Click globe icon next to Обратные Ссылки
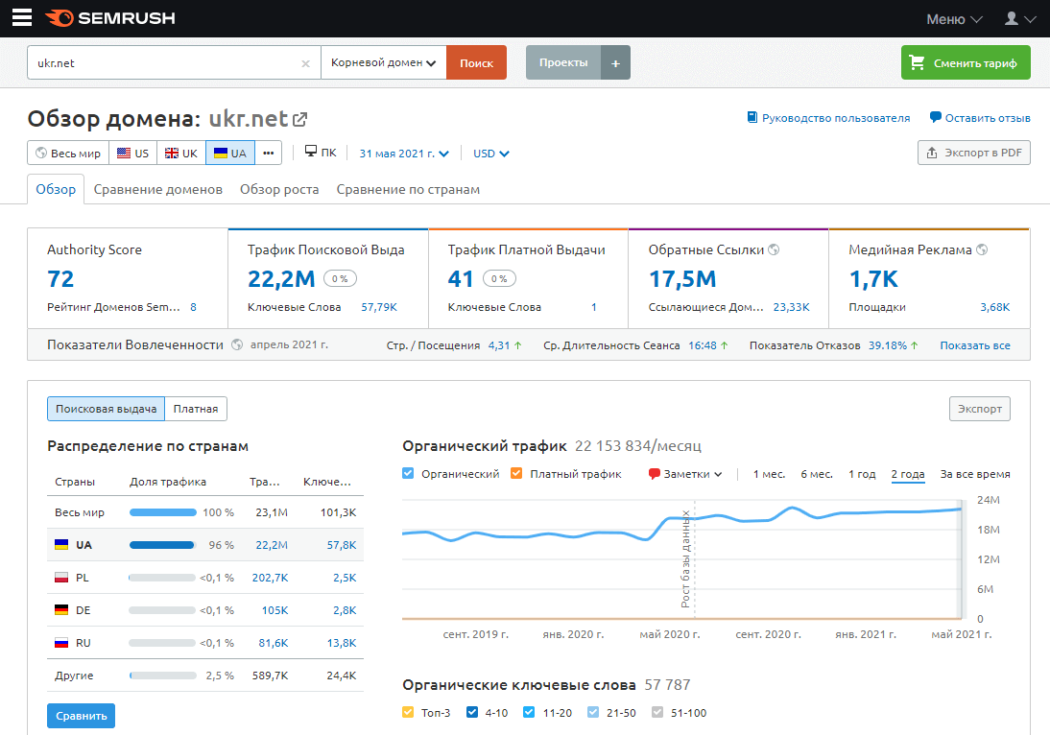 pos(774,249)
